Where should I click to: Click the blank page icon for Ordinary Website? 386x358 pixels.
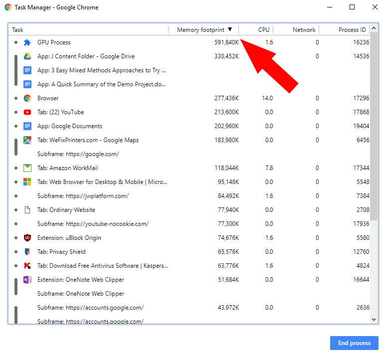[x=27, y=210]
